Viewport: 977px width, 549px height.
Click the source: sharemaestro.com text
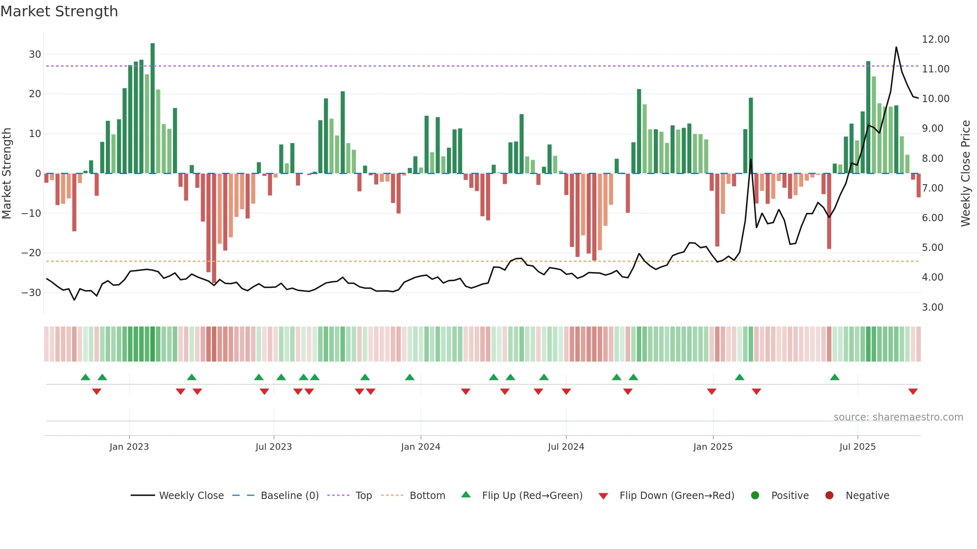[898, 417]
